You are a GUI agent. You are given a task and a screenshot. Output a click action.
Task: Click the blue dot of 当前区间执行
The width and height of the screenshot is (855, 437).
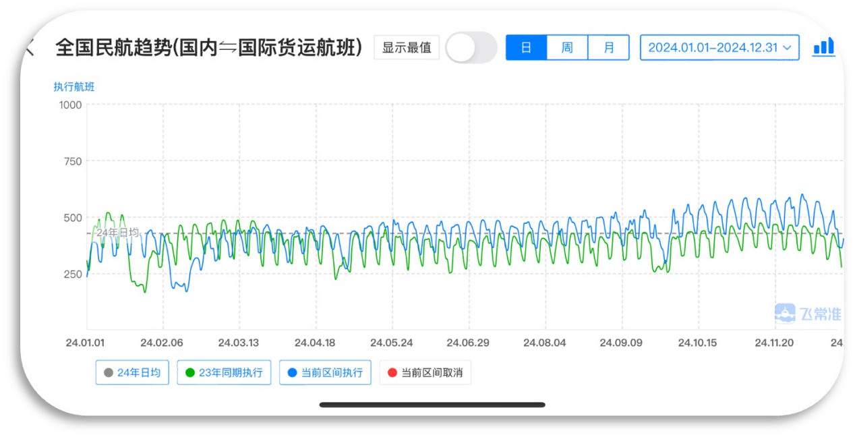click(x=293, y=372)
